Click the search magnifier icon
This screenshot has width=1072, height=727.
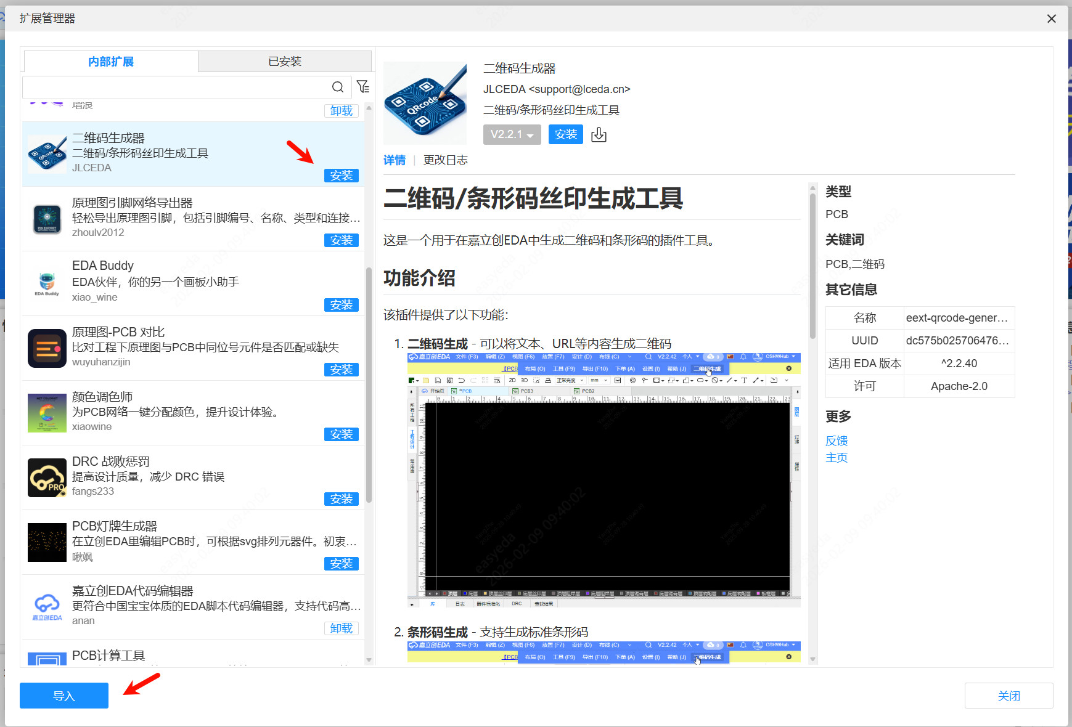tap(338, 87)
